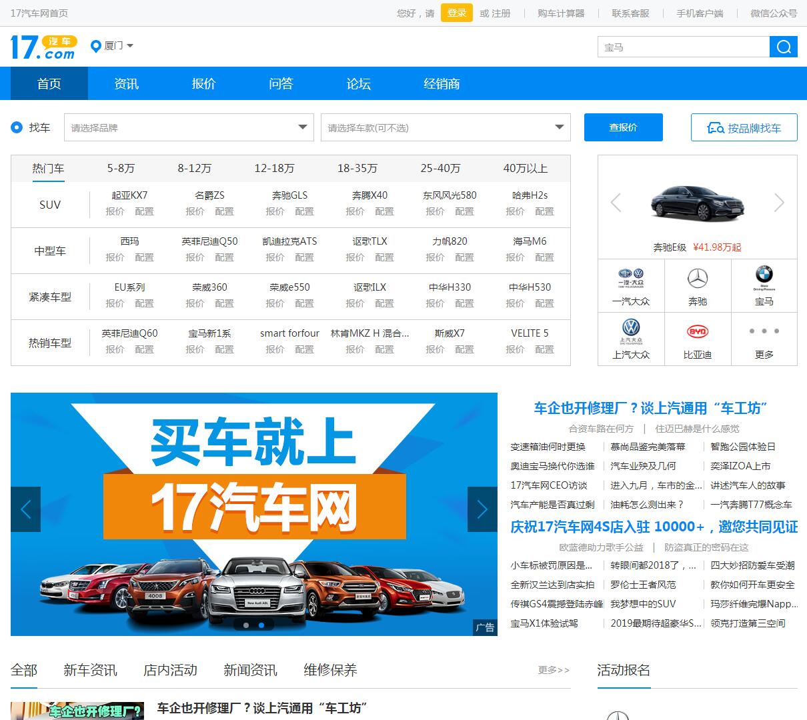Open the 微信公众号 link
This screenshot has width=807, height=720.
774,13
